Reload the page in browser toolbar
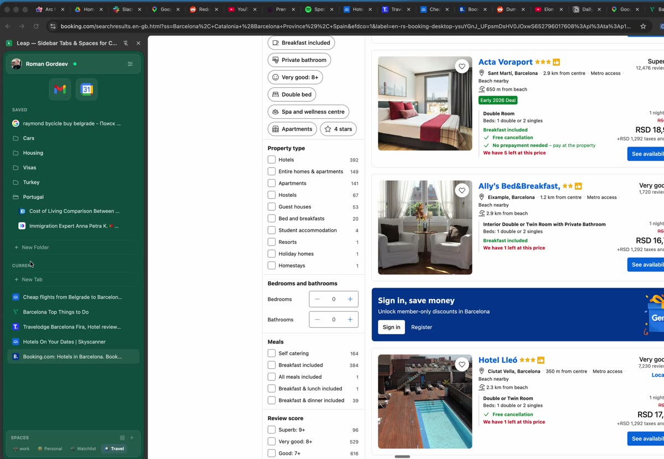This screenshot has width=664, height=459. (x=36, y=26)
